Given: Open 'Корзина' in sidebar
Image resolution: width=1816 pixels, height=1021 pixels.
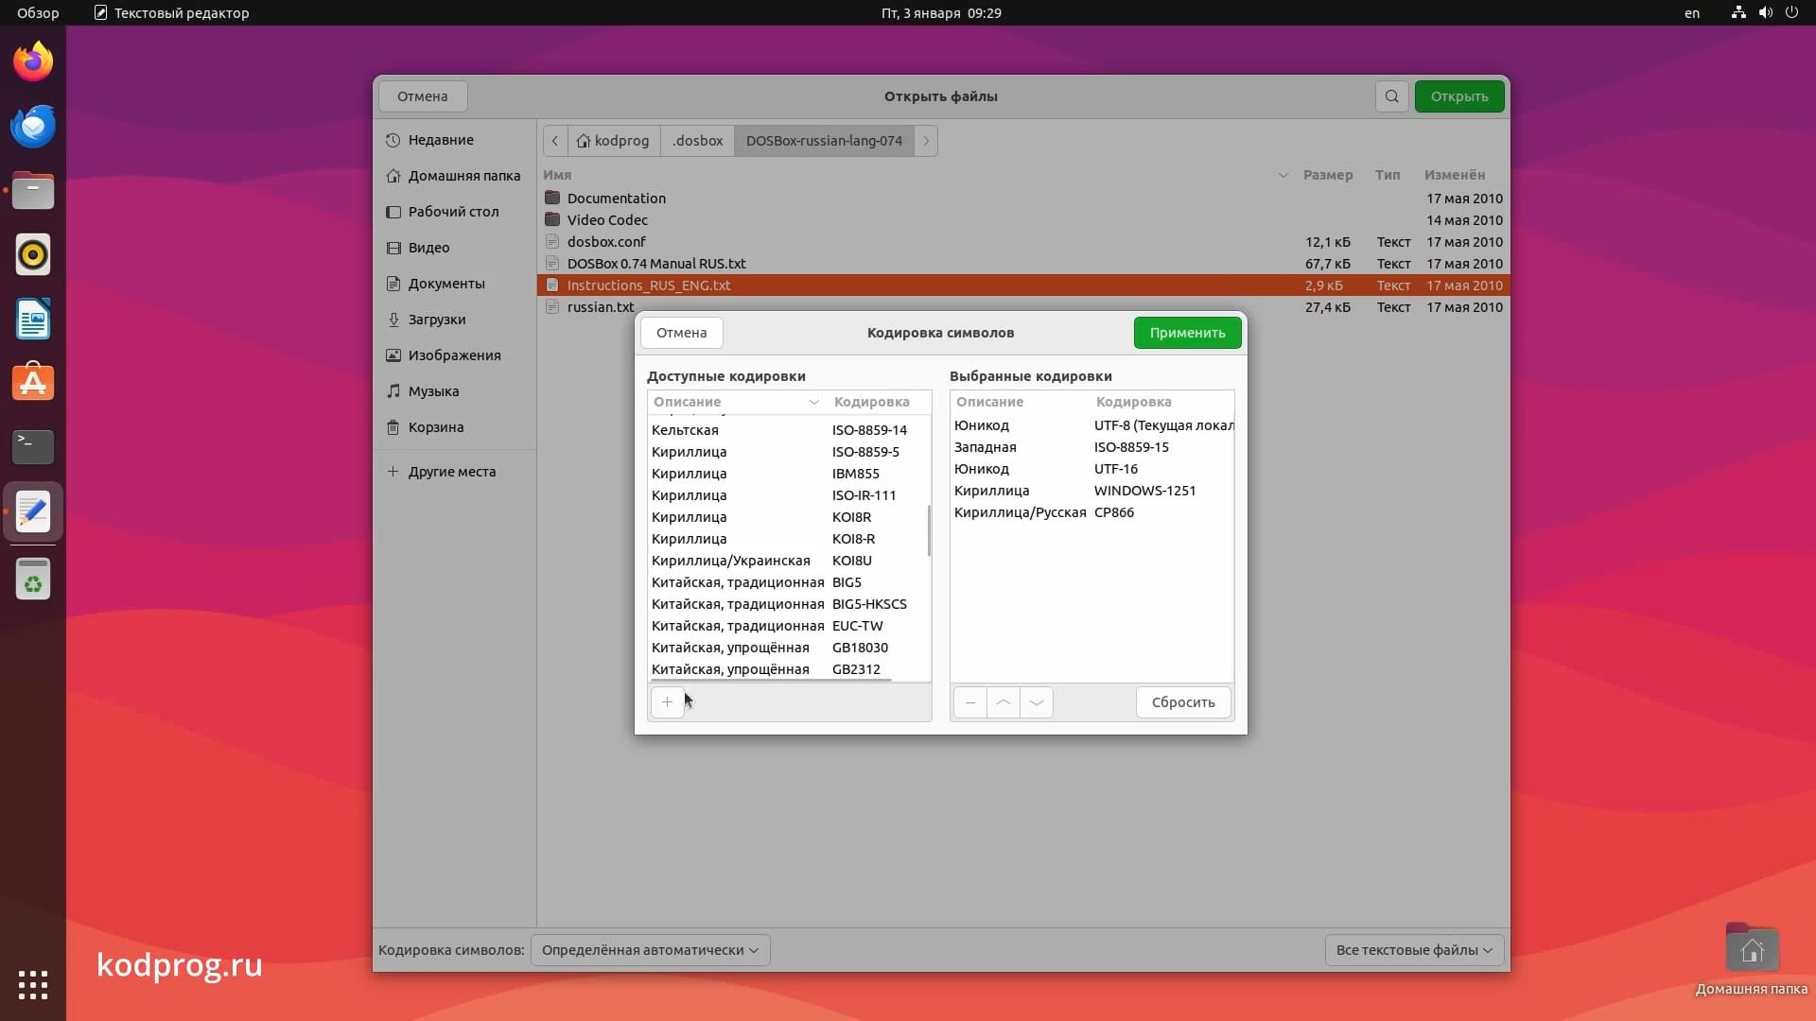Looking at the screenshot, I should tap(456, 427).
